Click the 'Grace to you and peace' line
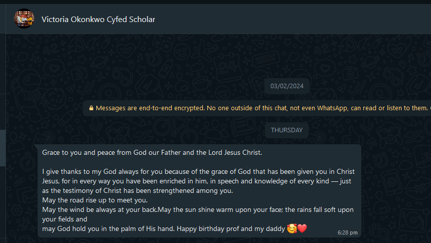 coord(152,152)
